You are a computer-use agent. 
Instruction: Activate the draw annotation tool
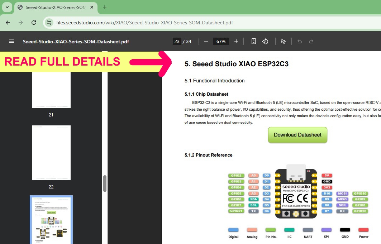[283, 41]
